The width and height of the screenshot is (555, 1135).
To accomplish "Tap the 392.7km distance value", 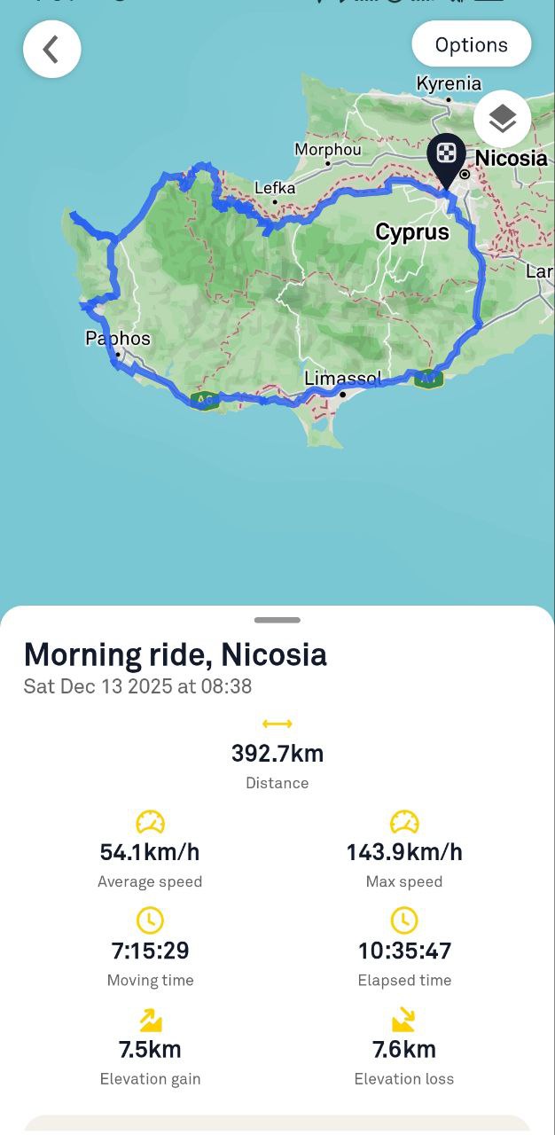I will (277, 754).
